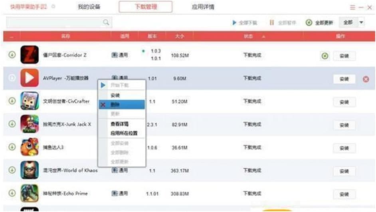Image resolution: width=376 pixels, height=212 pixels.
Task: Click the CivCrafter app icon
Action: pos(30,101)
